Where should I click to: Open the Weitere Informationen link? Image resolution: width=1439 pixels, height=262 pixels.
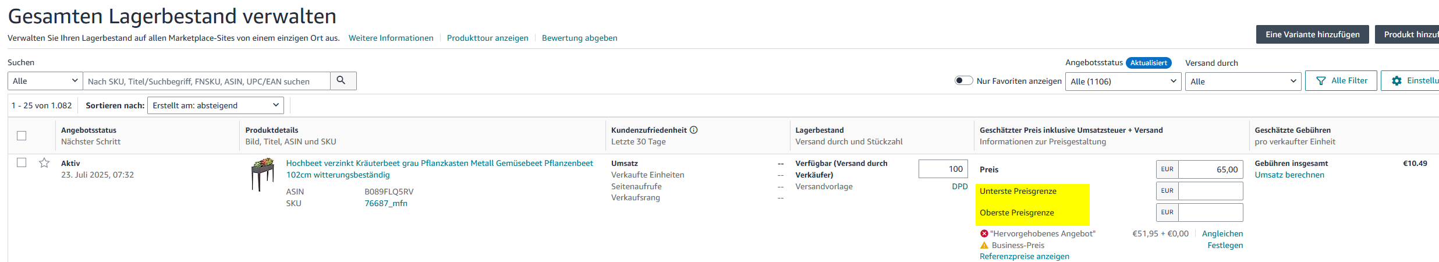pyautogui.click(x=391, y=38)
